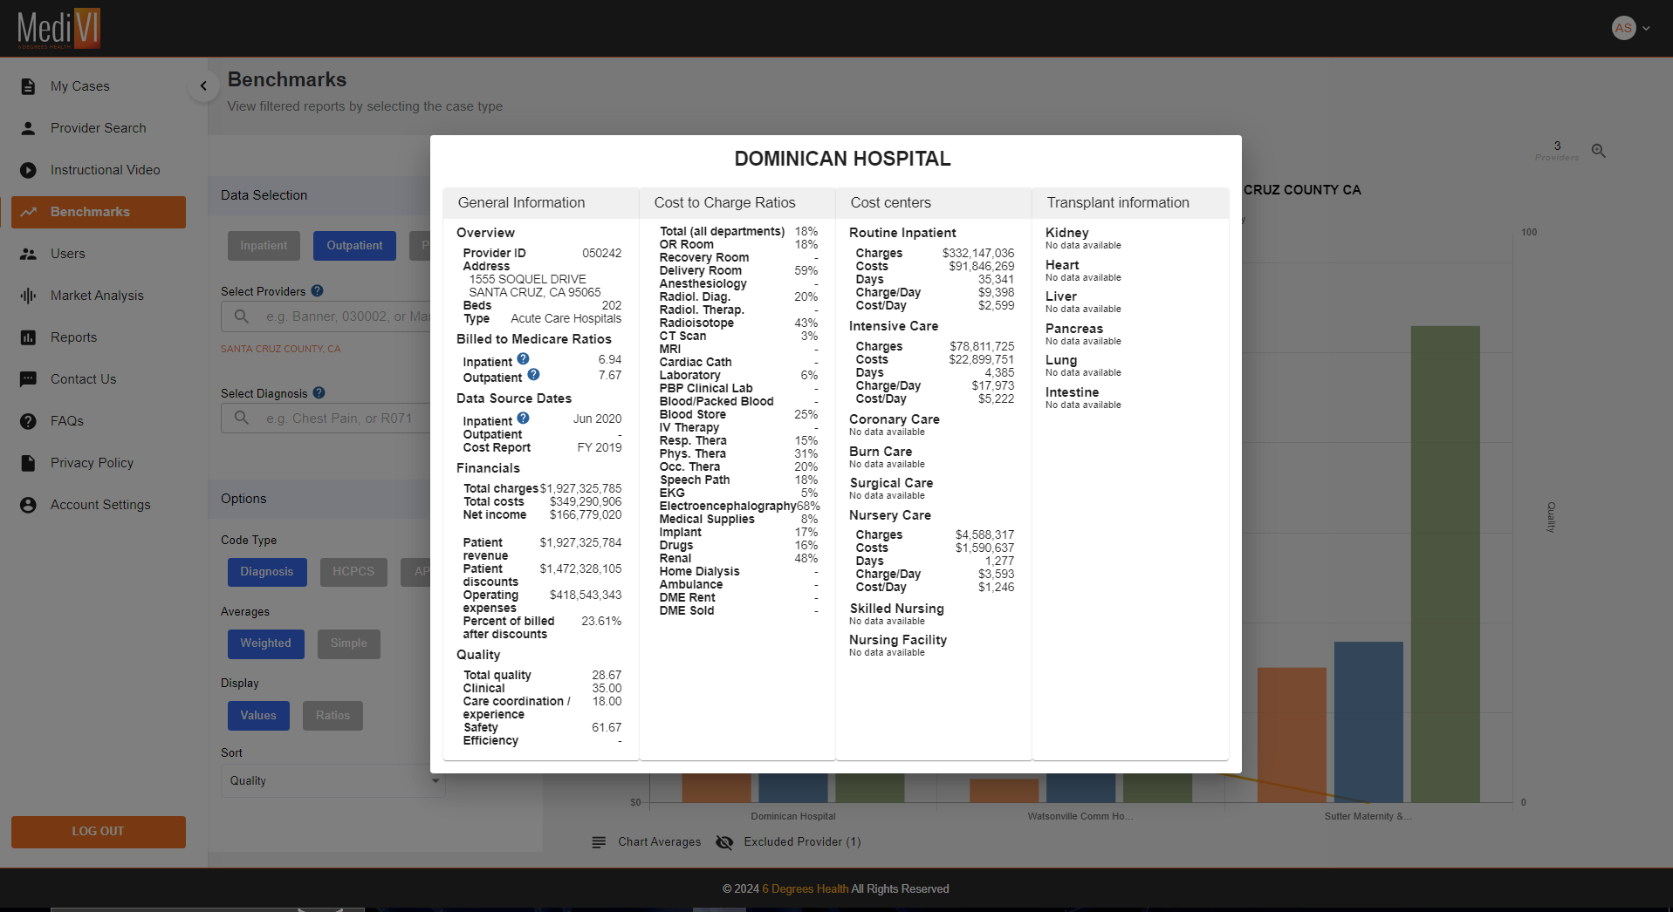Viewport: 1673px width, 912px height.
Task: Set display to Ratios
Action: [x=333, y=716]
